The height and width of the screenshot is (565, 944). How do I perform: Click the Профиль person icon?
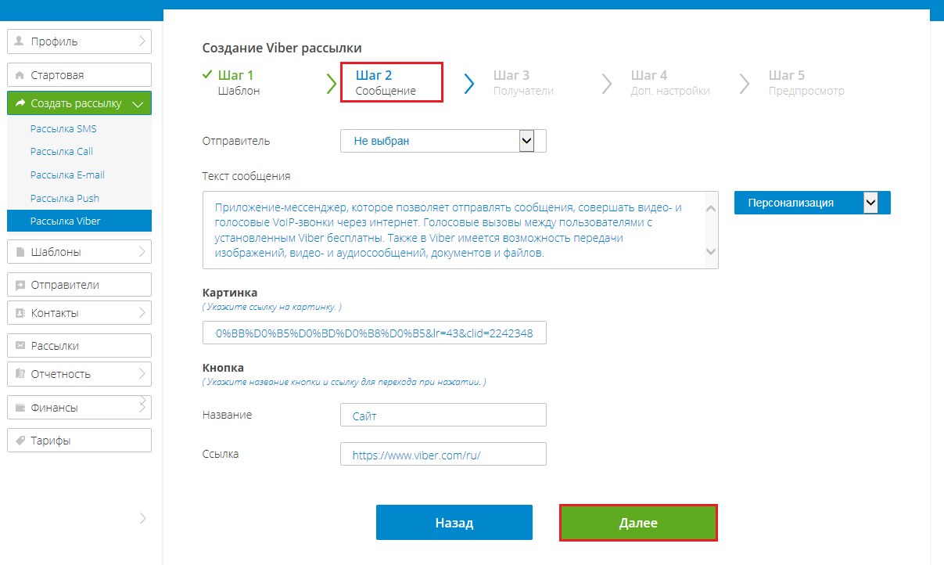point(20,41)
